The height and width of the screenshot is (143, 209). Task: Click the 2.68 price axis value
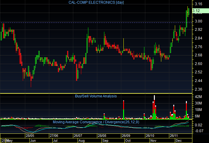[199, 55]
